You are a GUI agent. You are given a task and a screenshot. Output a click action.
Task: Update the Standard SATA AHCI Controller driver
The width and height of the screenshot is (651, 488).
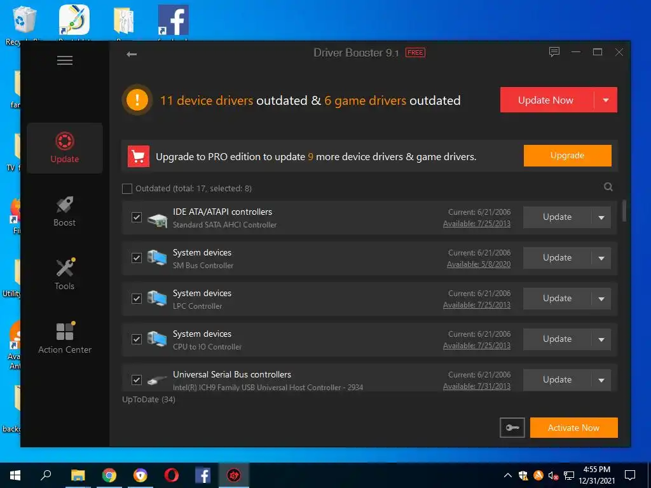pos(557,217)
